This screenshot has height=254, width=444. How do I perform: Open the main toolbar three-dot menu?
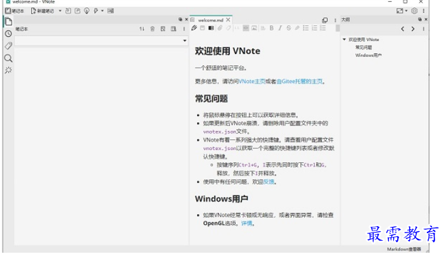point(424,11)
